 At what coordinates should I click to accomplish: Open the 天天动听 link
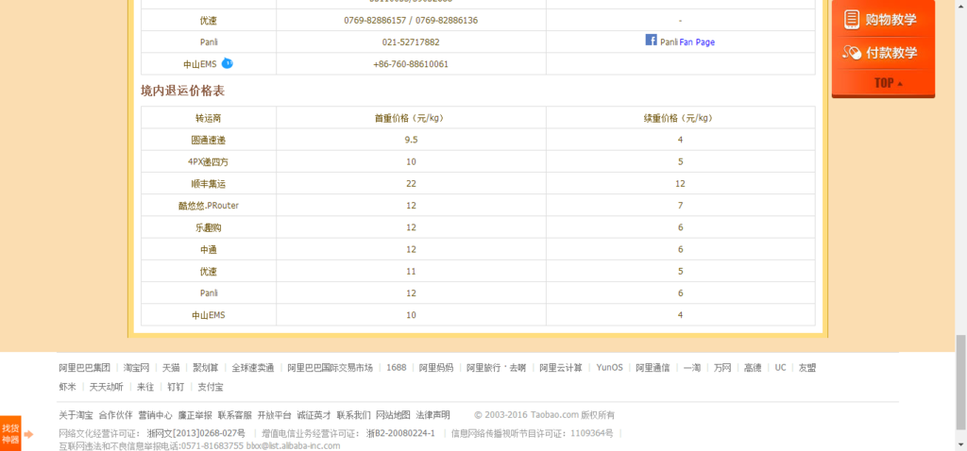click(x=106, y=387)
